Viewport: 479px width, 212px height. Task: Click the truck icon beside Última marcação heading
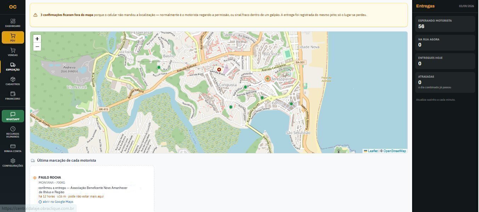pyautogui.click(x=33, y=161)
